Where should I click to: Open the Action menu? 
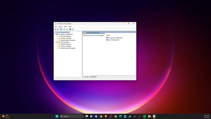click(x=60, y=26)
